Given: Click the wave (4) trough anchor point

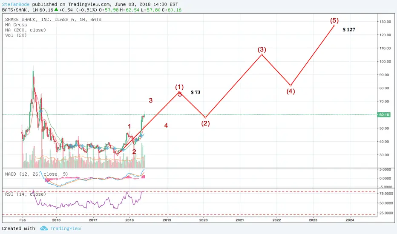Looking at the screenshot, I should click(291, 86).
